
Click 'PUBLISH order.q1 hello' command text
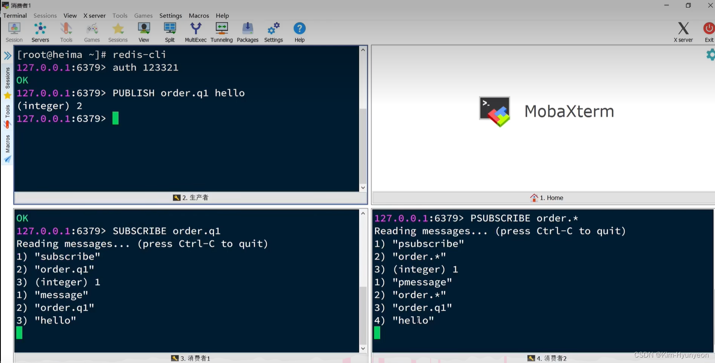[x=179, y=93]
